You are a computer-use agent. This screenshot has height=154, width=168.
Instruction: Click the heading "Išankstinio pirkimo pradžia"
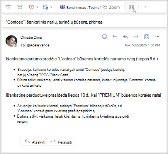click(x=31, y=59)
